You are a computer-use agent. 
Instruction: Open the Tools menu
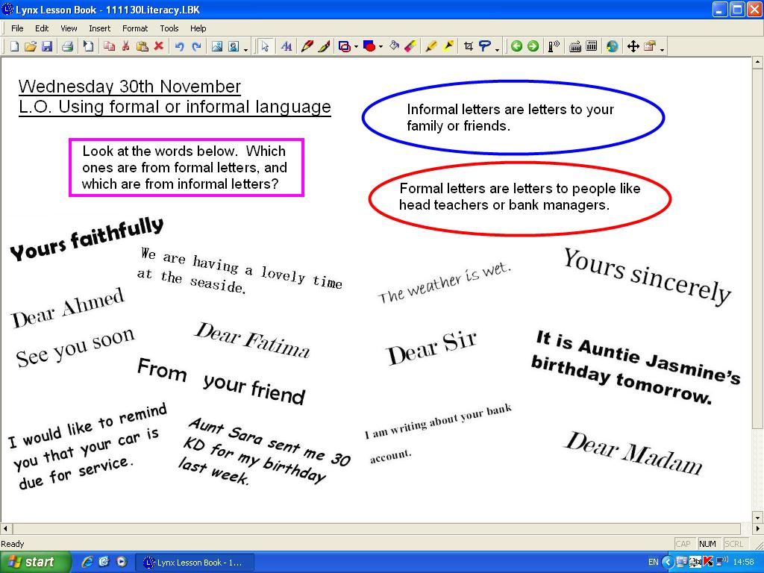point(169,28)
